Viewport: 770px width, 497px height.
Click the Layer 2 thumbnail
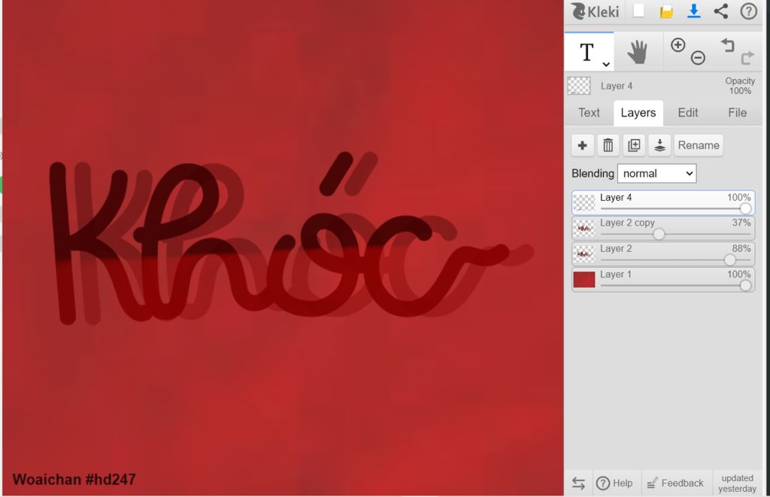click(584, 254)
